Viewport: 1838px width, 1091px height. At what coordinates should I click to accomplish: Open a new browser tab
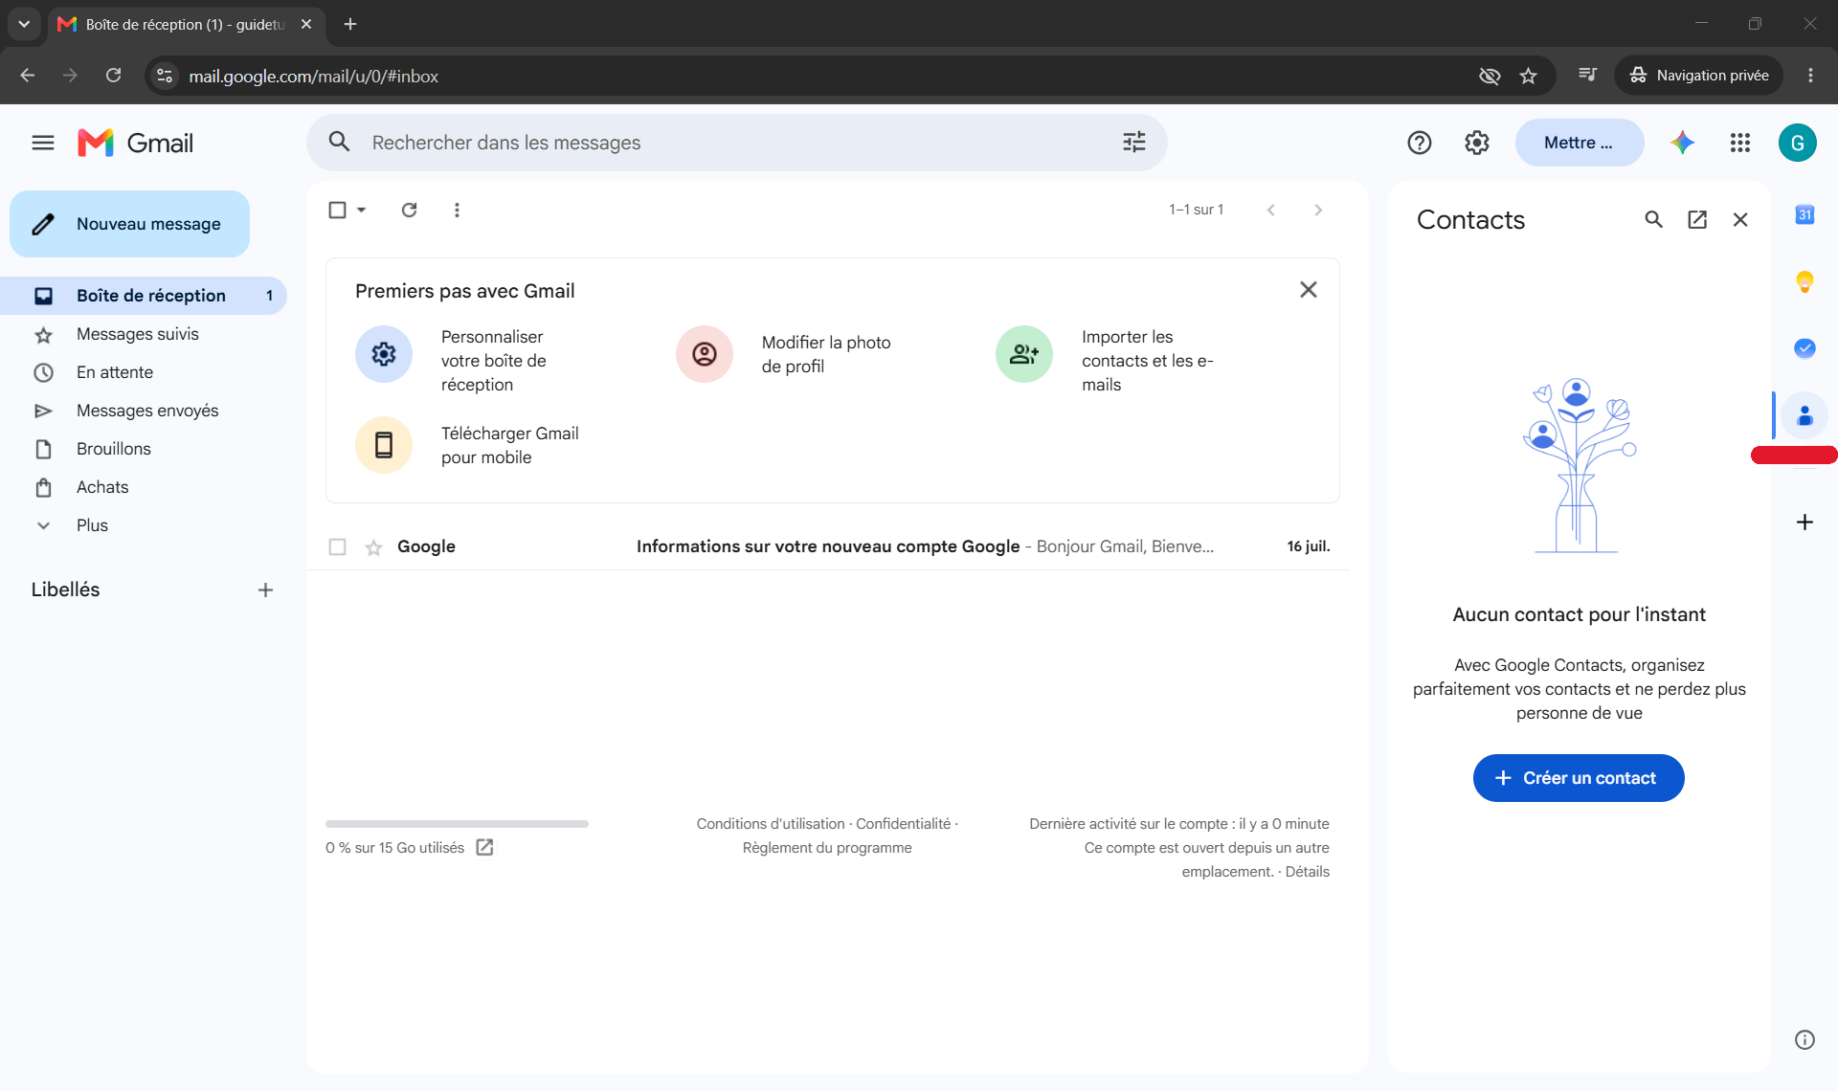(x=350, y=24)
